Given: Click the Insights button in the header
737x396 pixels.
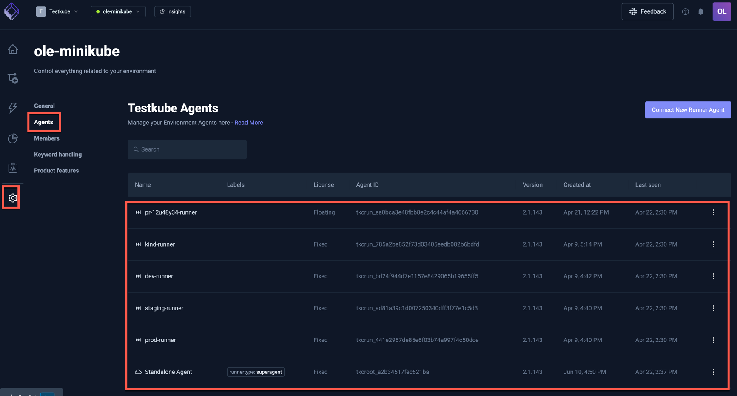Looking at the screenshot, I should (x=172, y=11).
